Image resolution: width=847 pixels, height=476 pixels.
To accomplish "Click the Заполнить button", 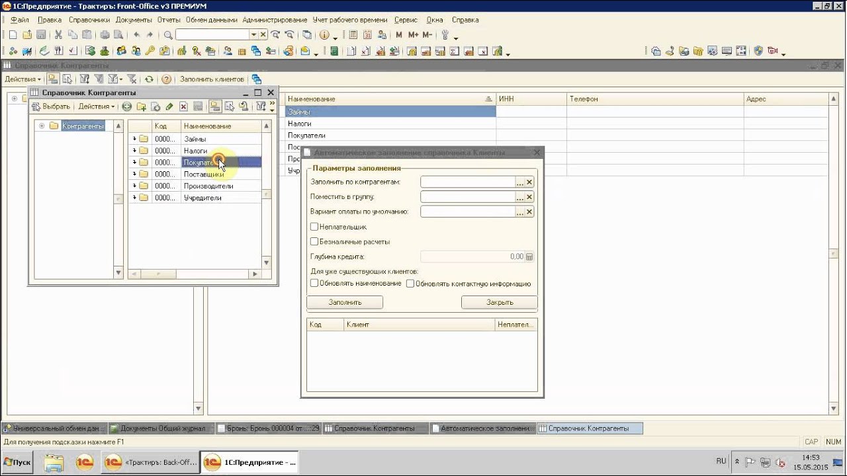I will click(345, 302).
